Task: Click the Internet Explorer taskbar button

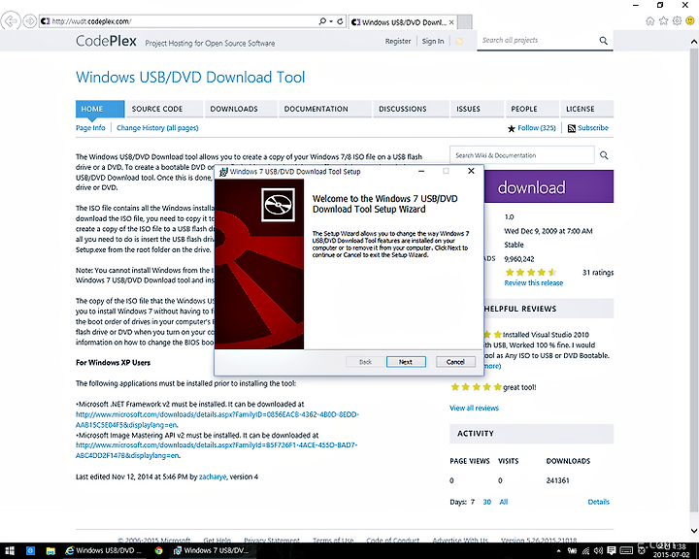Action: pos(103,550)
